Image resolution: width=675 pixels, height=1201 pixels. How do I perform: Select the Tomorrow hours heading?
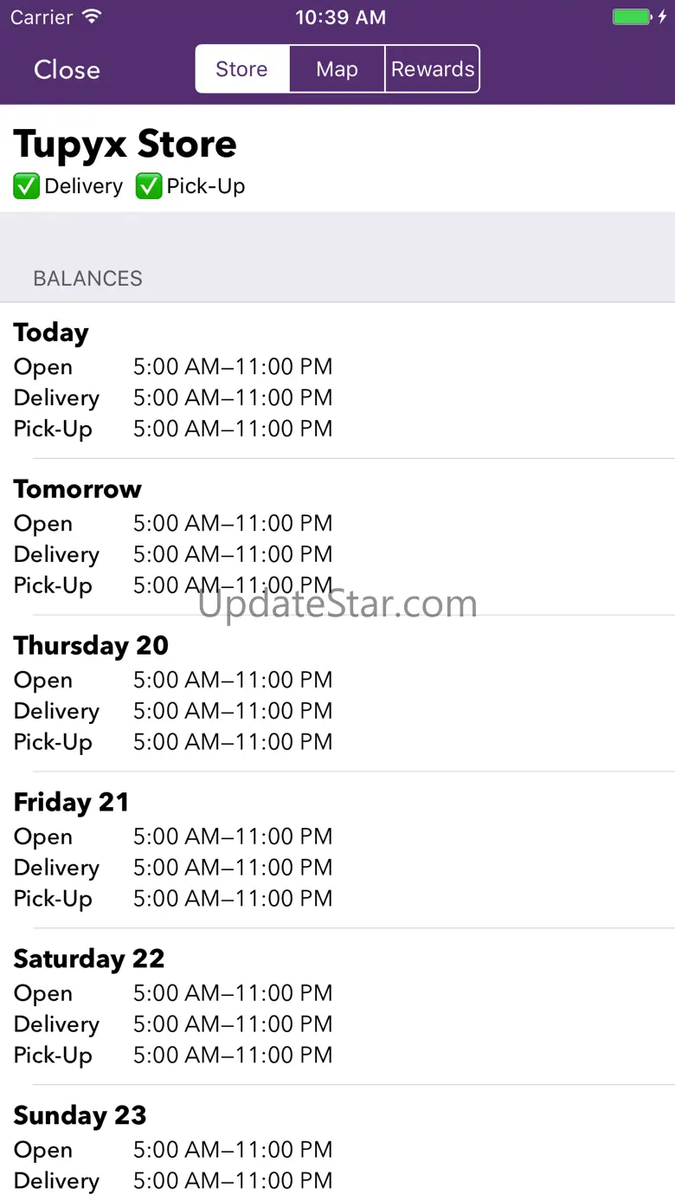coord(77,489)
